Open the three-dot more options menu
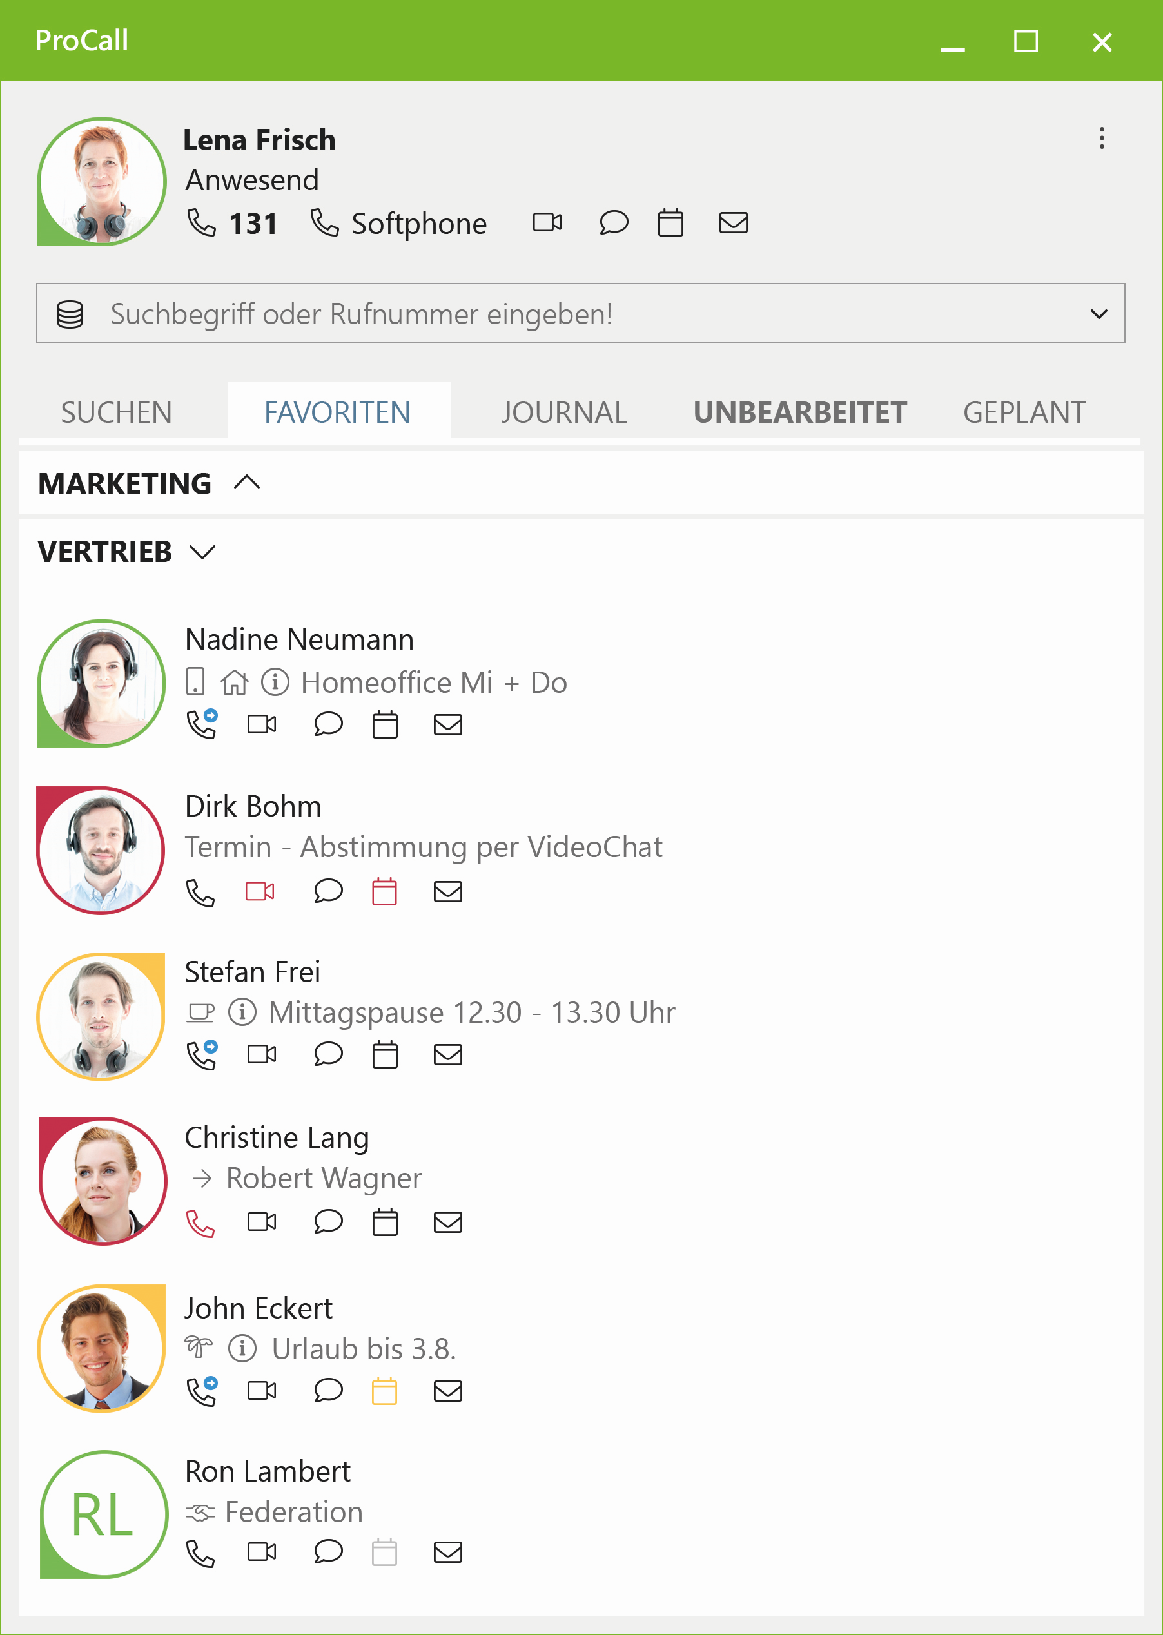The width and height of the screenshot is (1163, 1635). tap(1101, 138)
